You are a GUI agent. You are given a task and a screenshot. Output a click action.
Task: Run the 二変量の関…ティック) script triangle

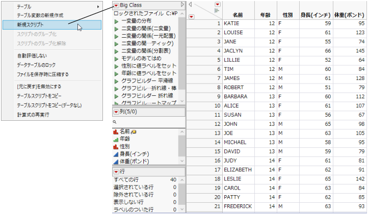pyautogui.click(x=116, y=44)
